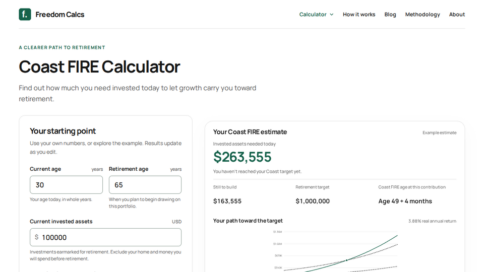Click the 3.88% real annual return label
This screenshot has height=272, width=484.
[x=432, y=221]
